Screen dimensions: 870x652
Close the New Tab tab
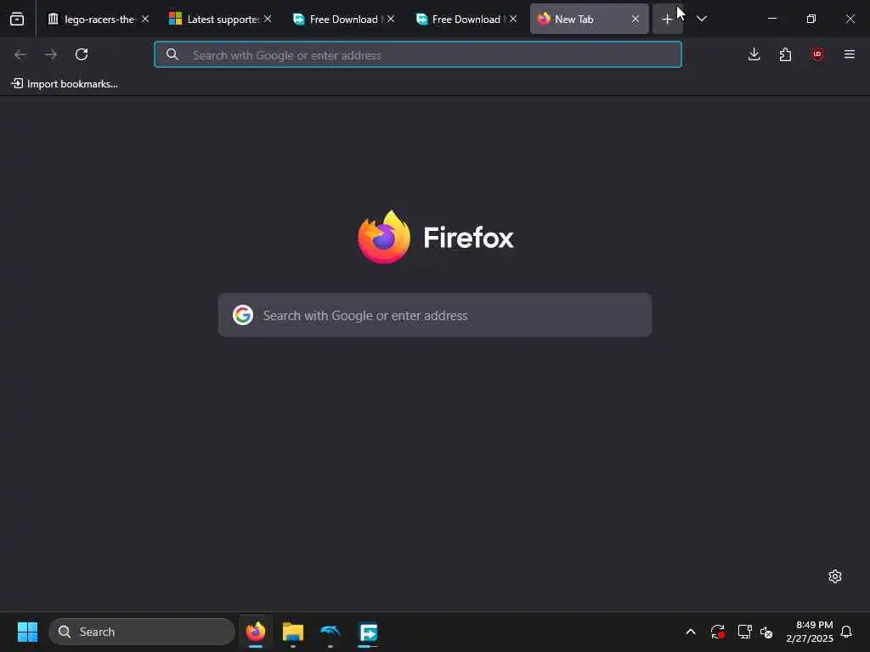636,19
